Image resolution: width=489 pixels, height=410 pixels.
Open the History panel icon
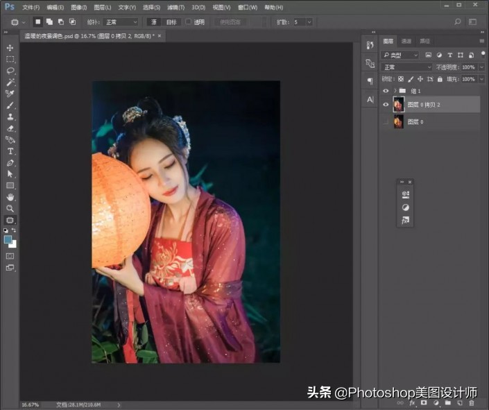point(370,45)
